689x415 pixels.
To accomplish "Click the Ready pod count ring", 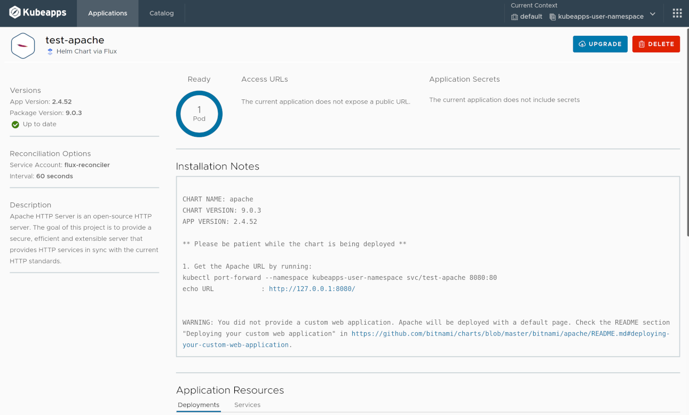I will [x=199, y=114].
